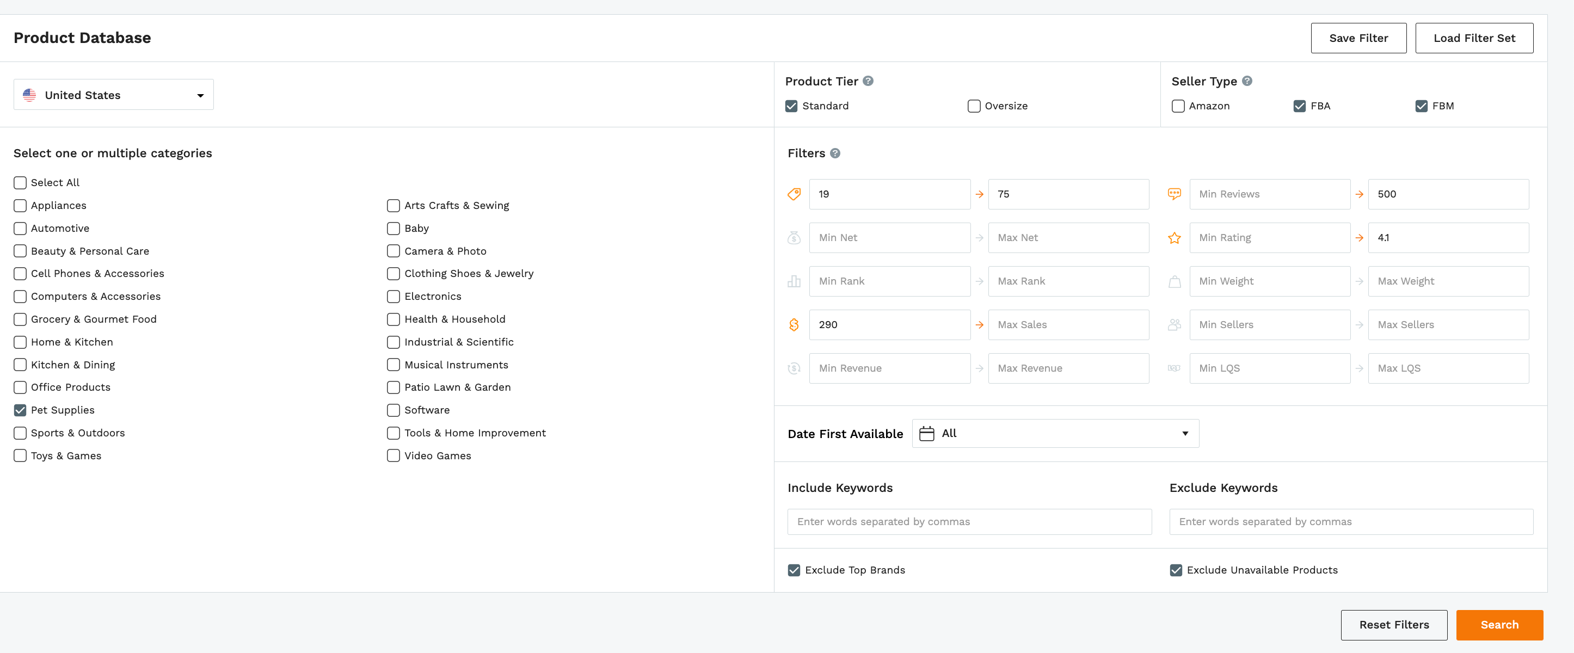Click the reviews speech bubble icon
Screen dimensions: 1574x653
click(1174, 194)
